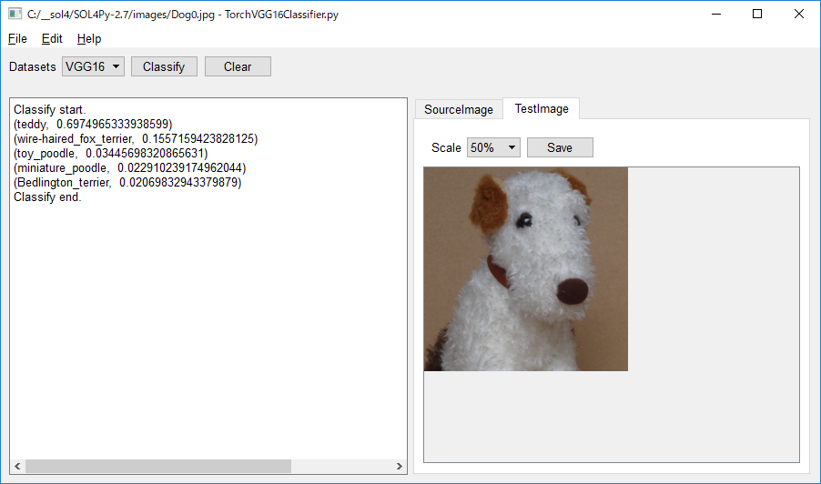Viewport: 821px width, 484px height.
Task: Maximize the TorchVGG16Classifier window
Action: pyautogui.click(x=757, y=15)
